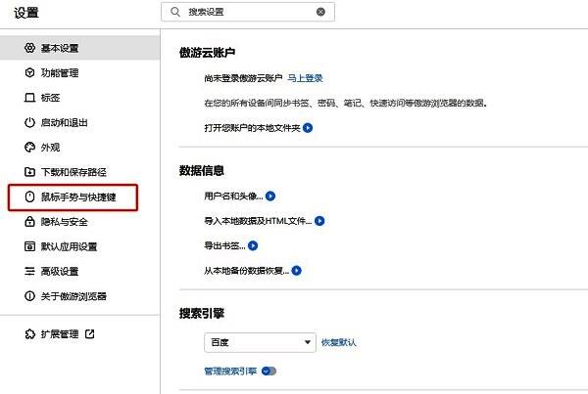Image resolution: width=588 pixels, height=394 pixels.
Task: Click the 功能管理 cube icon
Action: tap(29, 72)
